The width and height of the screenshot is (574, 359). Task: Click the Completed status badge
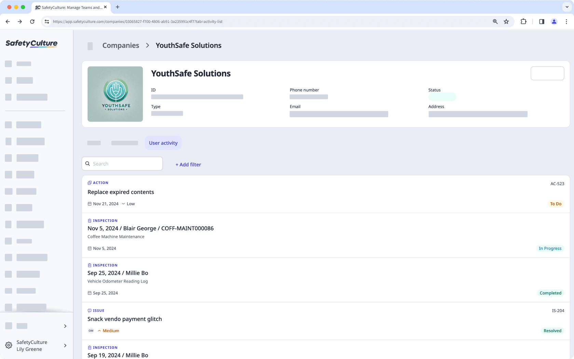click(x=550, y=293)
